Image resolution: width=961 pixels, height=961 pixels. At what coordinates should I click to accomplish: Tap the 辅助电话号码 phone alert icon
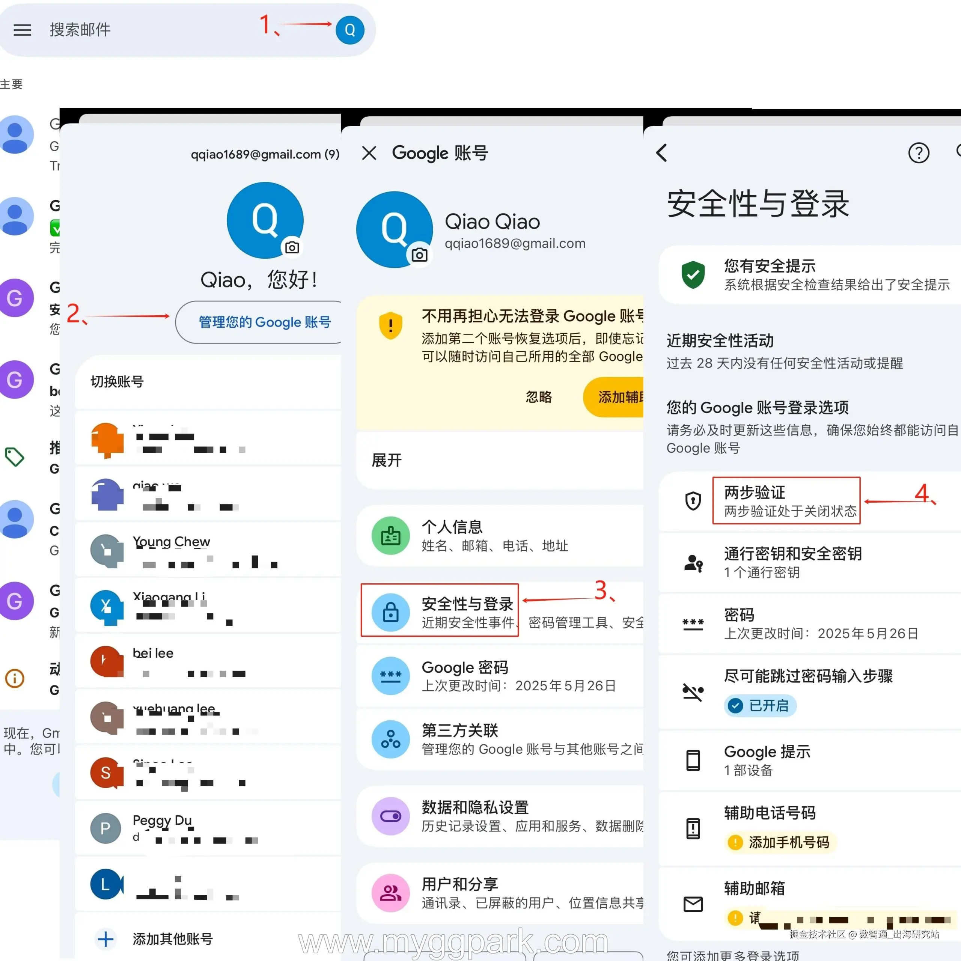(693, 828)
